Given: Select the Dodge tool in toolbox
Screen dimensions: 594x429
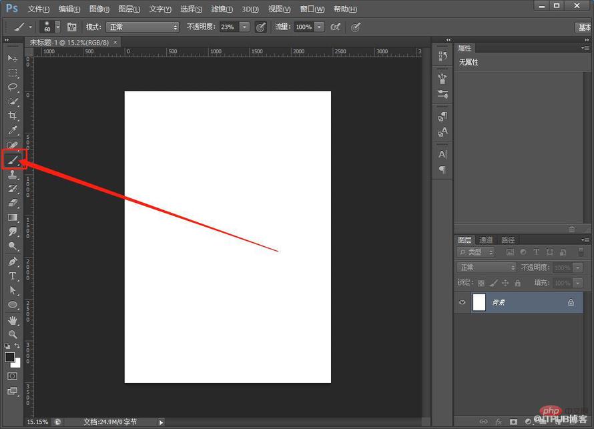Looking at the screenshot, I should point(13,246).
